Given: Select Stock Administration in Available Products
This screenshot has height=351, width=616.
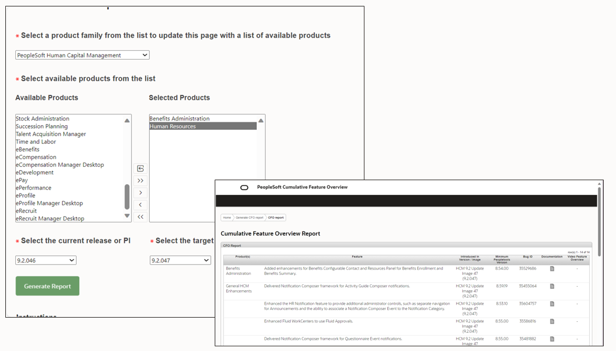Looking at the screenshot, I should pyautogui.click(x=43, y=118).
